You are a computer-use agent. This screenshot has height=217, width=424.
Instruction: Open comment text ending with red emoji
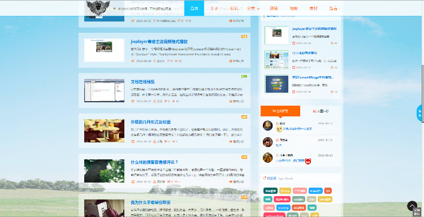point(290,160)
